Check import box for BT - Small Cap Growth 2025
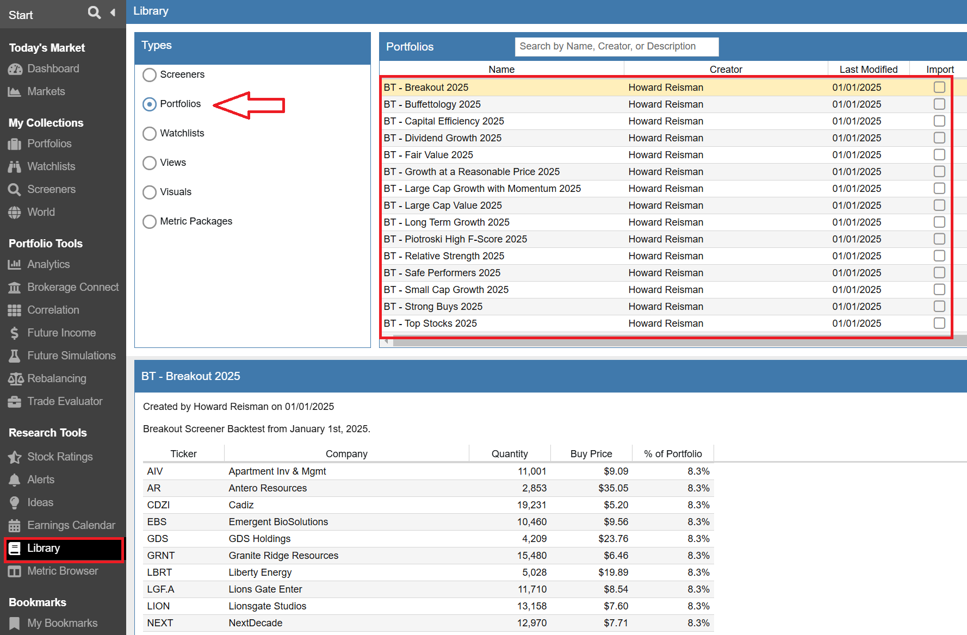 pos(939,290)
